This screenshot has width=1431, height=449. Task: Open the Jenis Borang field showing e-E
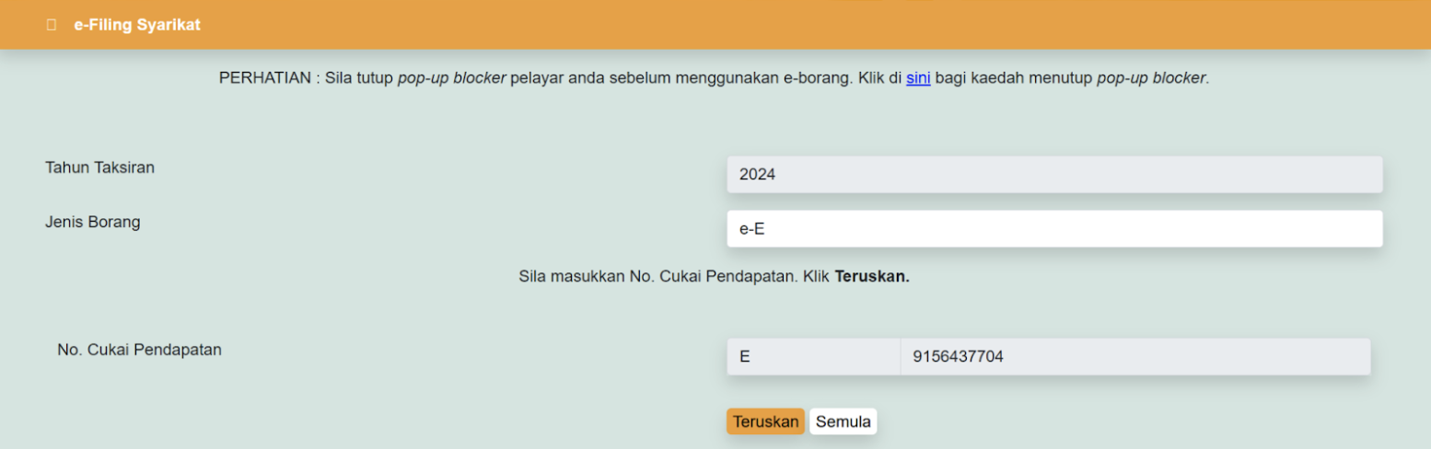pos(1054,229)
